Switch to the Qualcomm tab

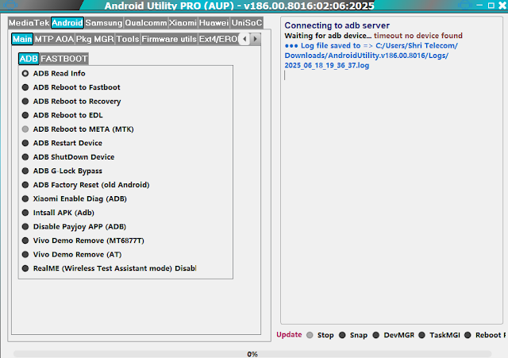click(146, 23)
